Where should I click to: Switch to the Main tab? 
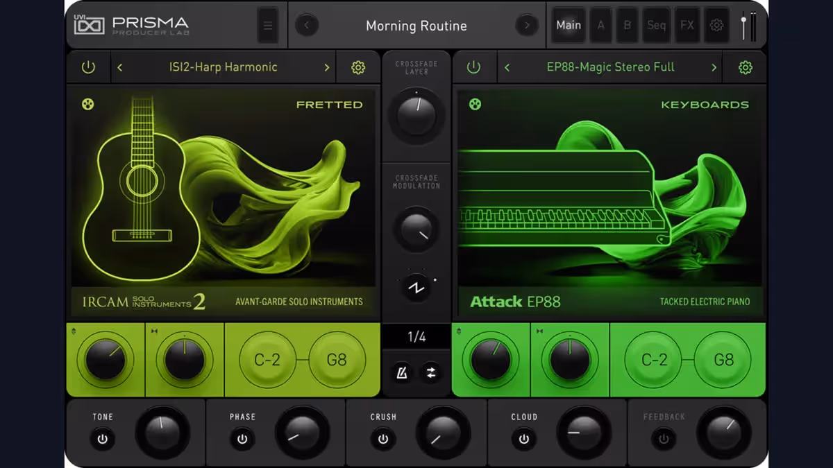pyautogui.click(x=569, y=26)
